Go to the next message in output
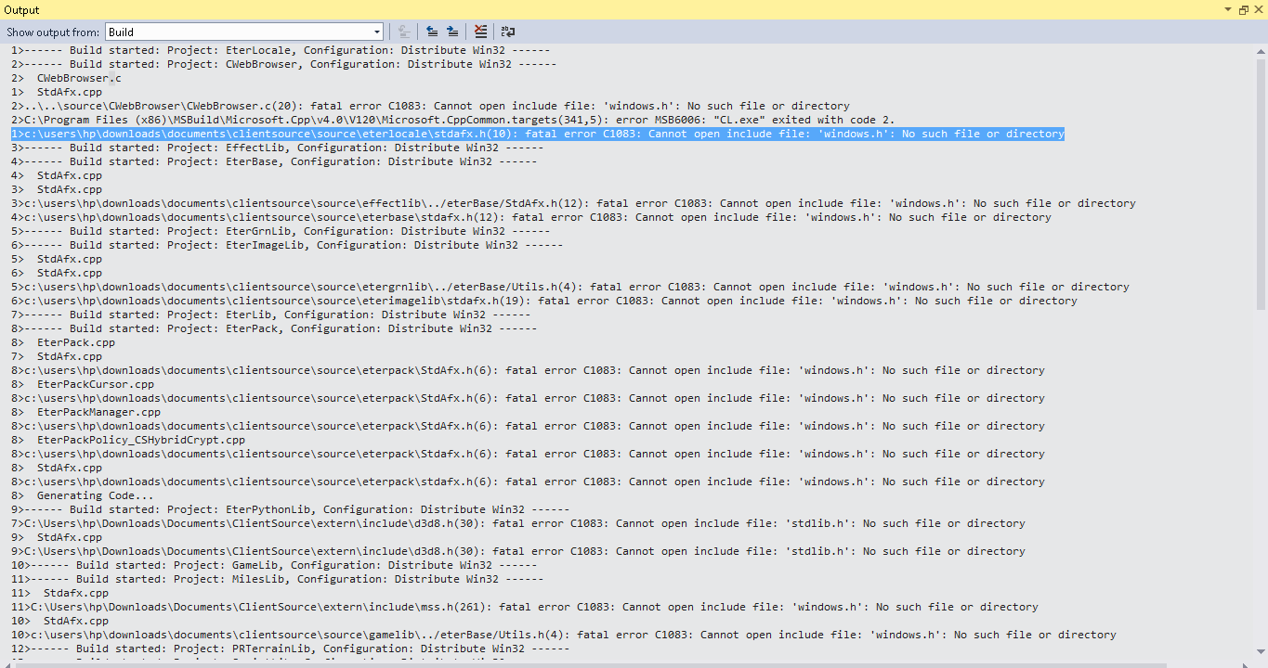The height and width of the screenshot is (668, 1268). [451, 32]
